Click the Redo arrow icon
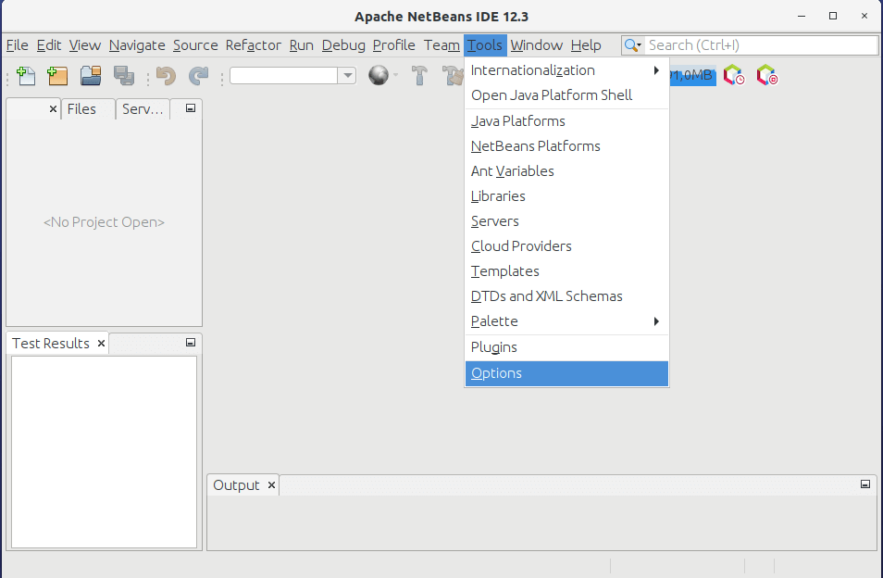This screenshot has width=883, height=578. click(x=198, y=75)
